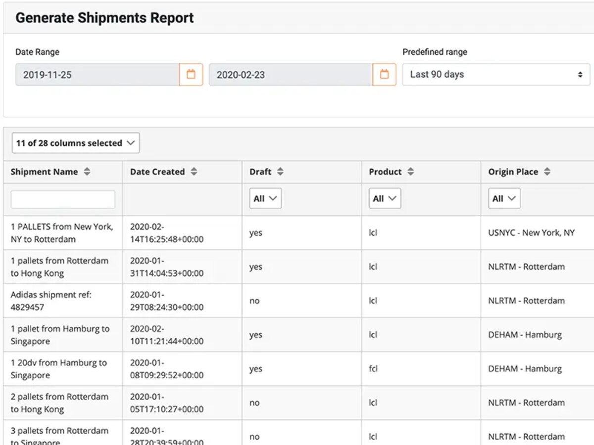The width and height of the screenshot is (594, 445).
Task: Click date 2020-02-10T11:21:44+00:00
Action: (167, 335)
